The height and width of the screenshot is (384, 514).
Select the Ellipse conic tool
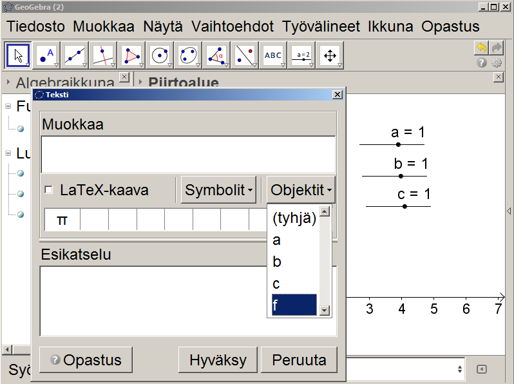pyautogui.click(x=188, y=55)
